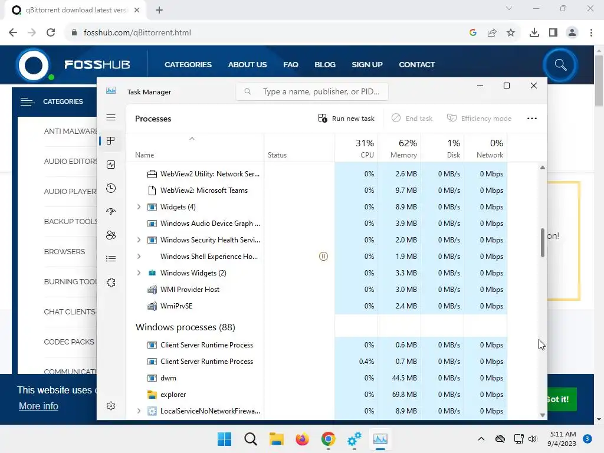Open Chrome profile avatar

(572, 33)
